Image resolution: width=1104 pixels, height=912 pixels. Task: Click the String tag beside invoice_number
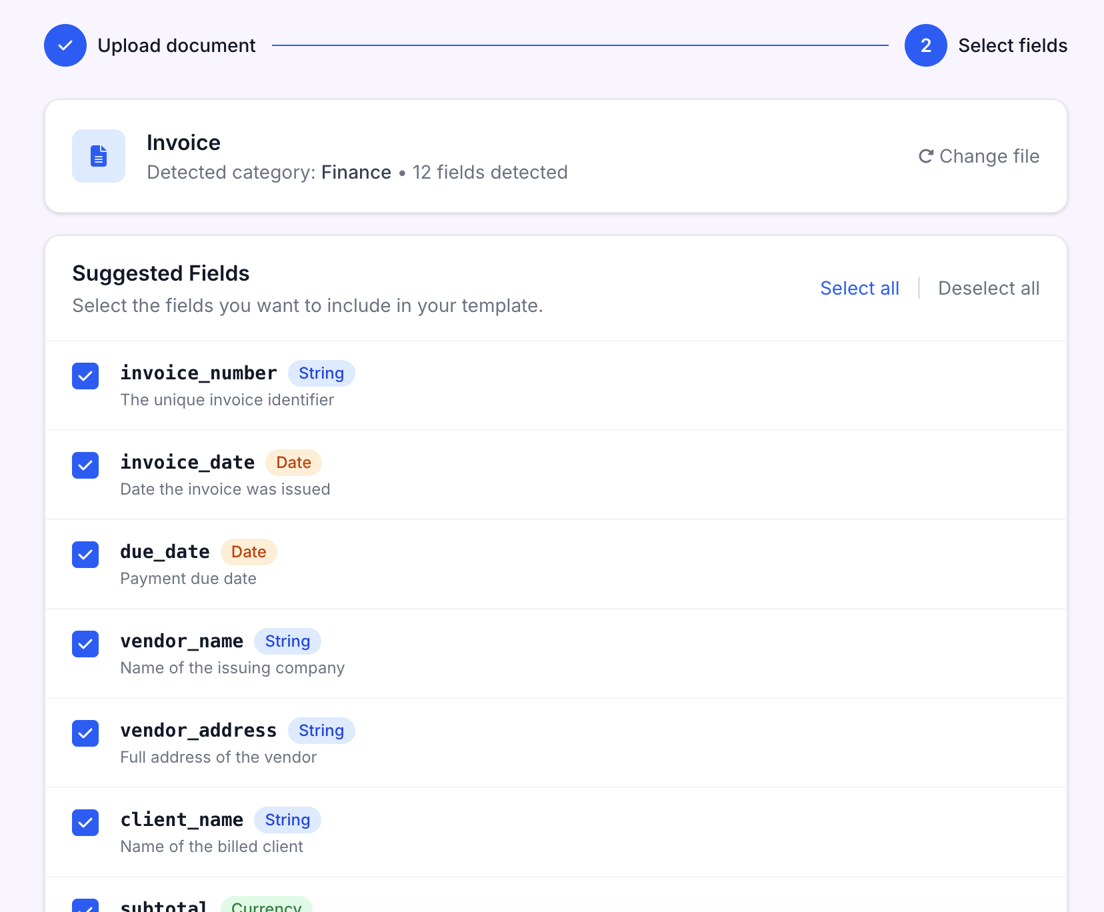click(x=321, y=373)
